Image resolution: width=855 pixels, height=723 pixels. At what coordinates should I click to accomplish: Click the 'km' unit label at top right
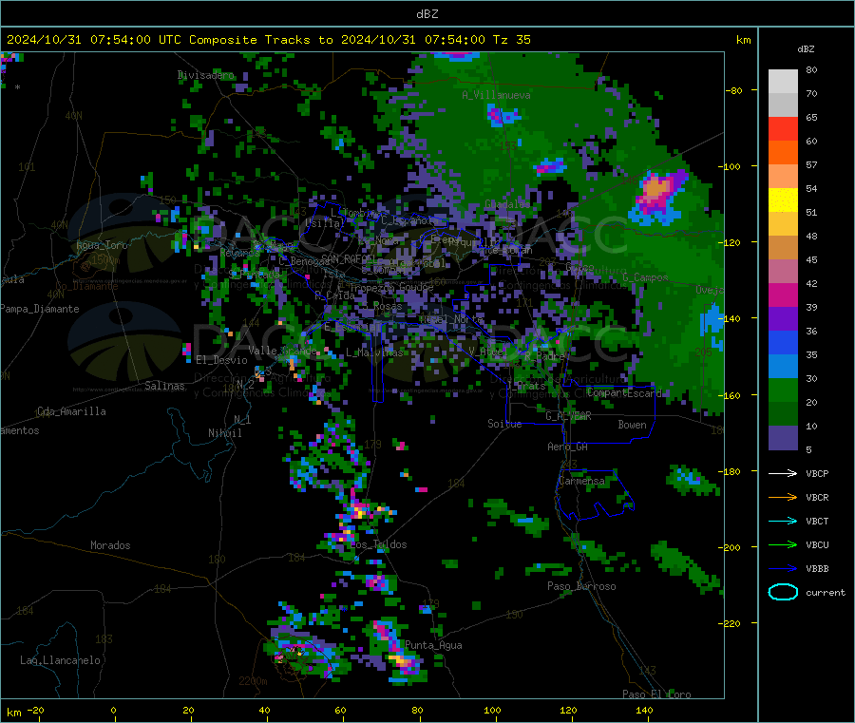click(x=743, y=40)
